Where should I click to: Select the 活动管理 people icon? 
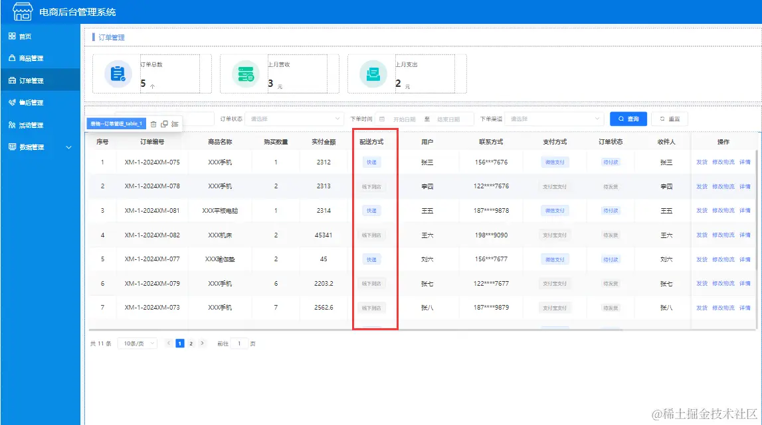point(13,124)
